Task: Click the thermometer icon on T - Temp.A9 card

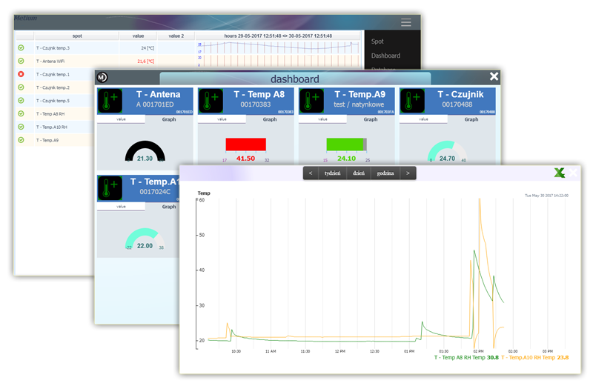Action: [311, 100]
